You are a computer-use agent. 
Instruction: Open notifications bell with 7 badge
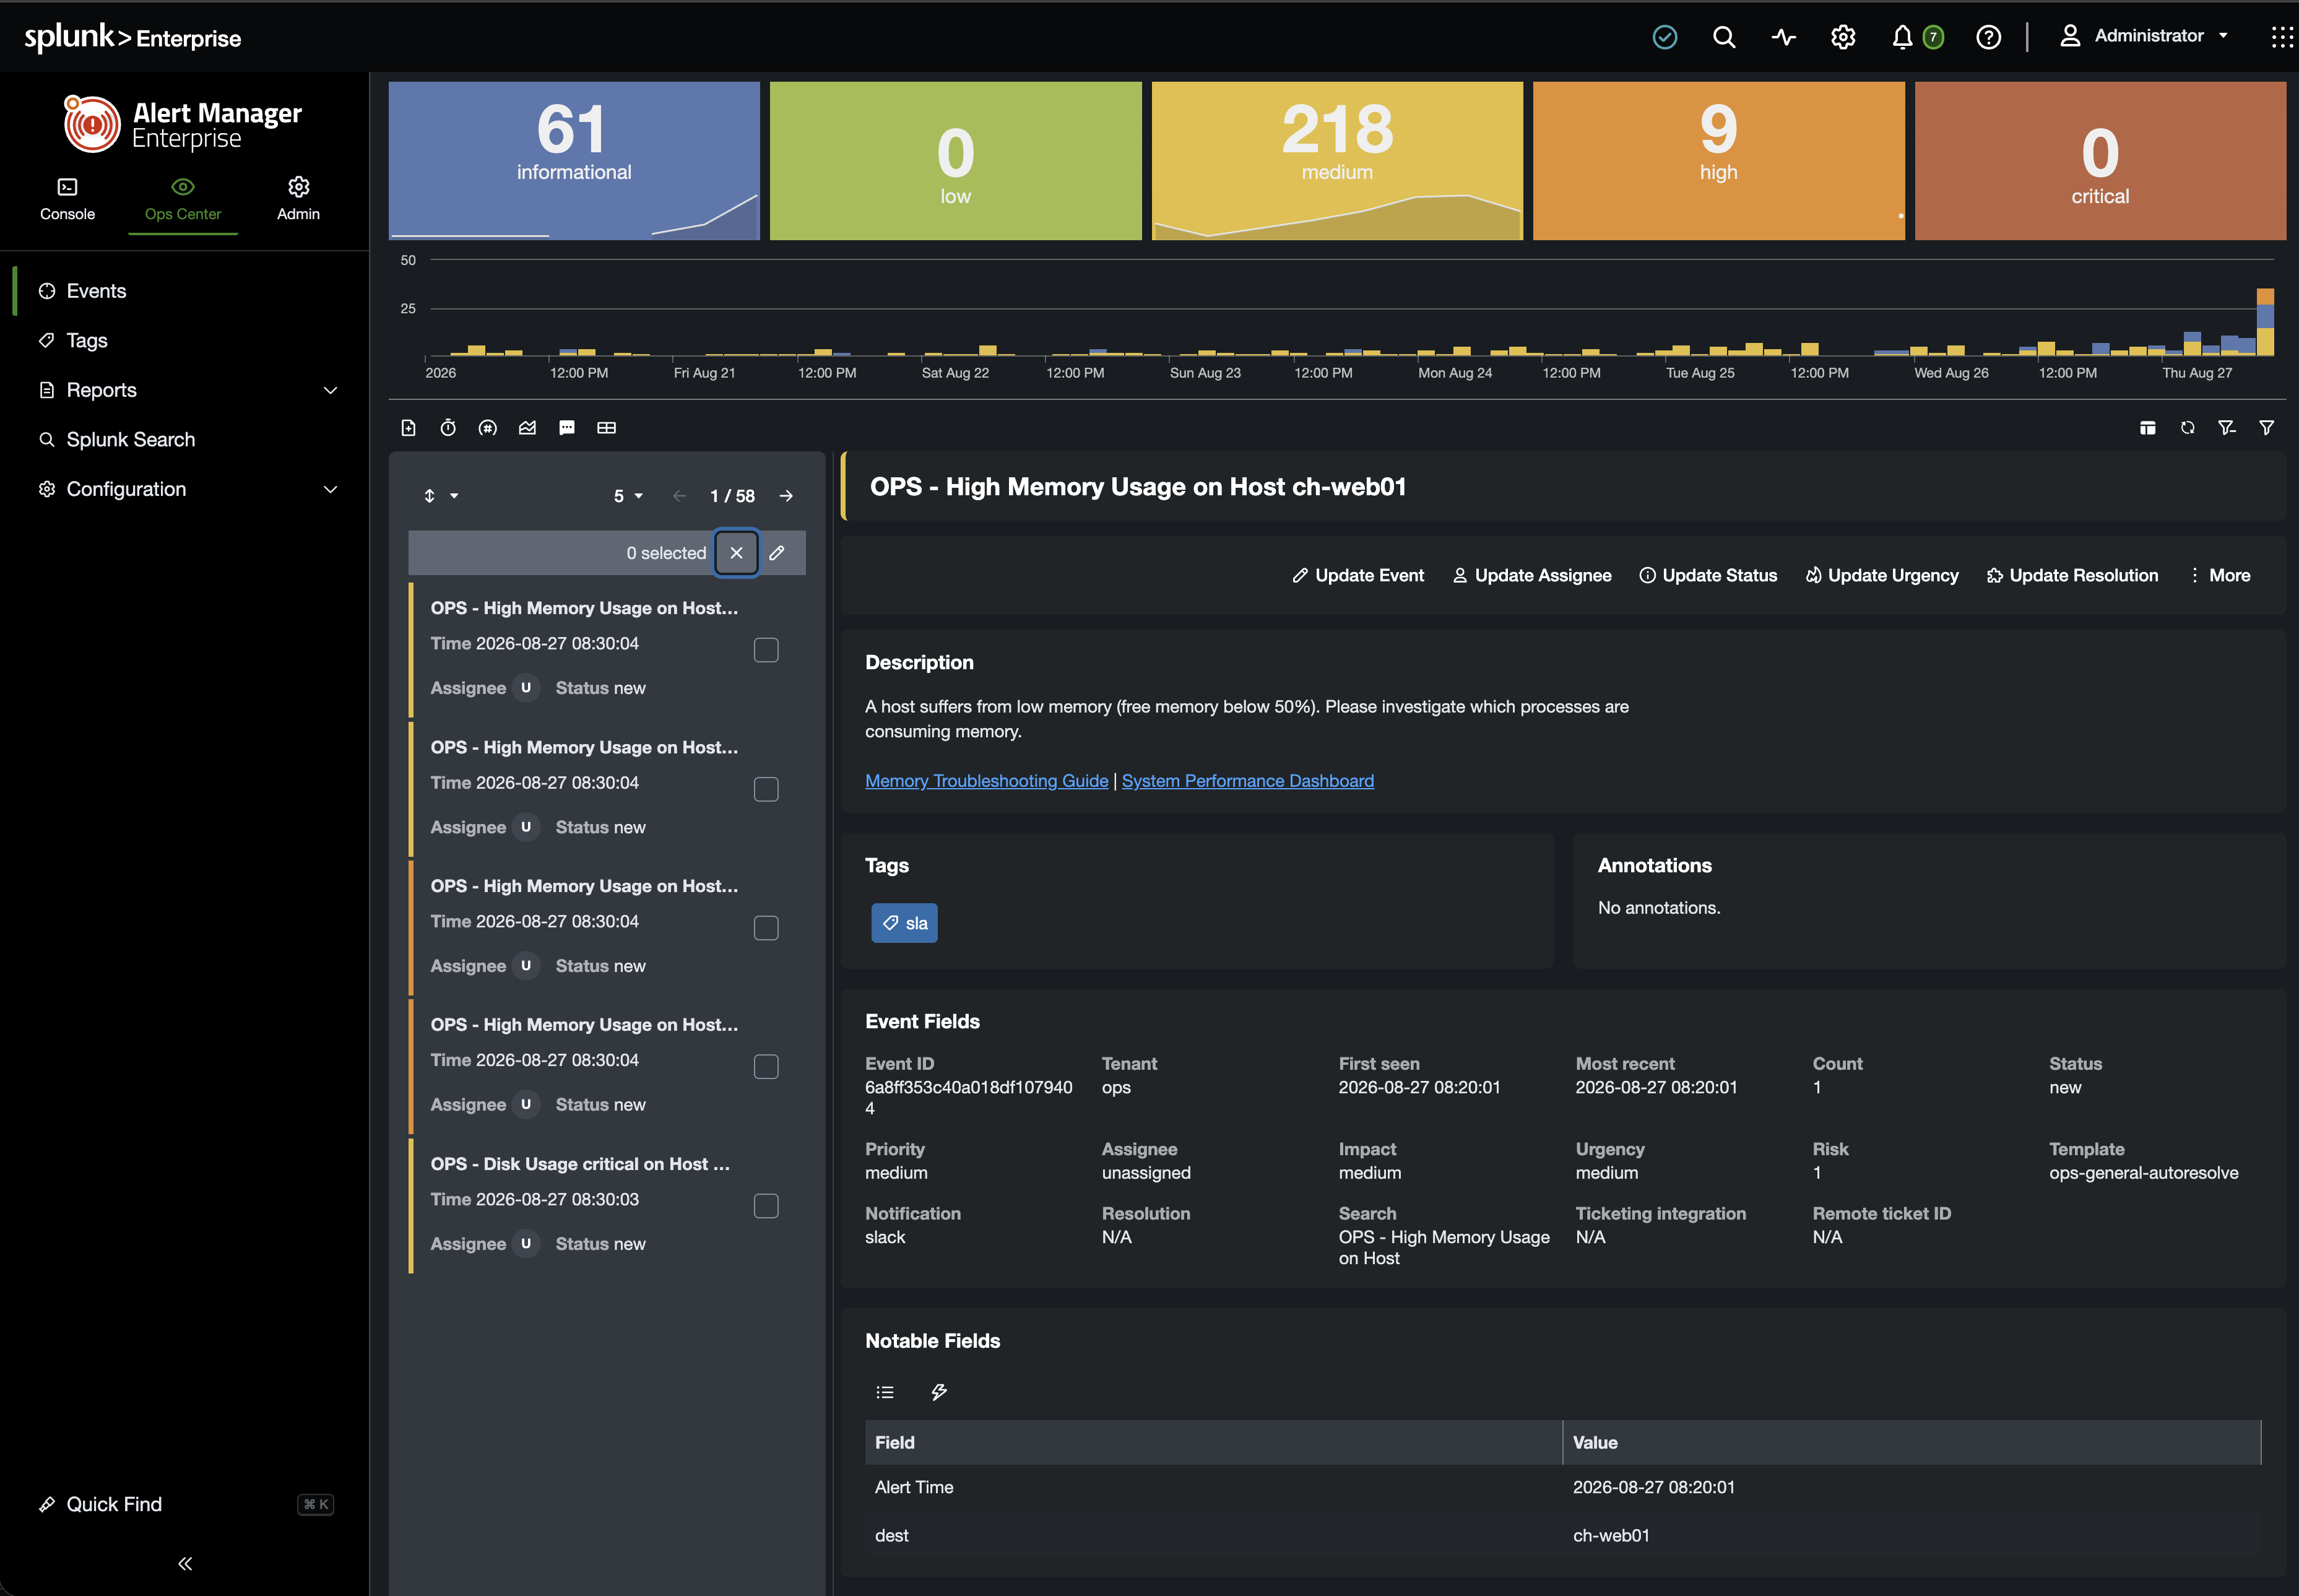point(1916,37)
